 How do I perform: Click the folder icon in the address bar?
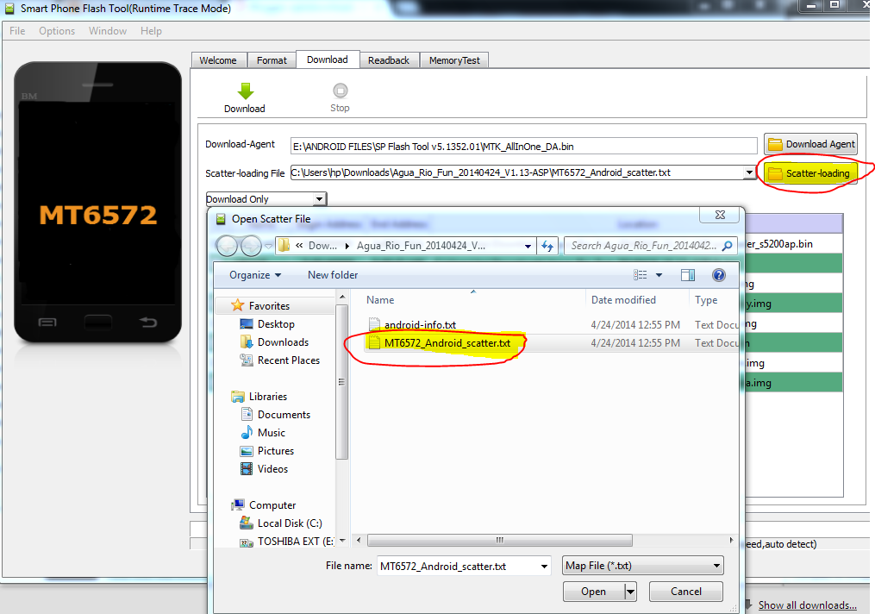pyautogui.click(x=284, y=246)
